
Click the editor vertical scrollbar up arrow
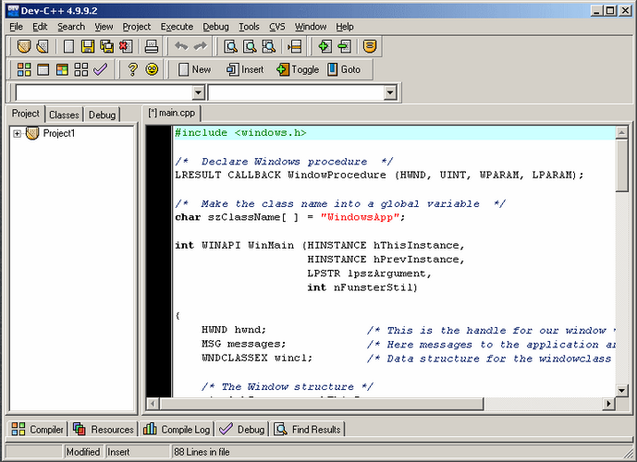tap(621, 132)
